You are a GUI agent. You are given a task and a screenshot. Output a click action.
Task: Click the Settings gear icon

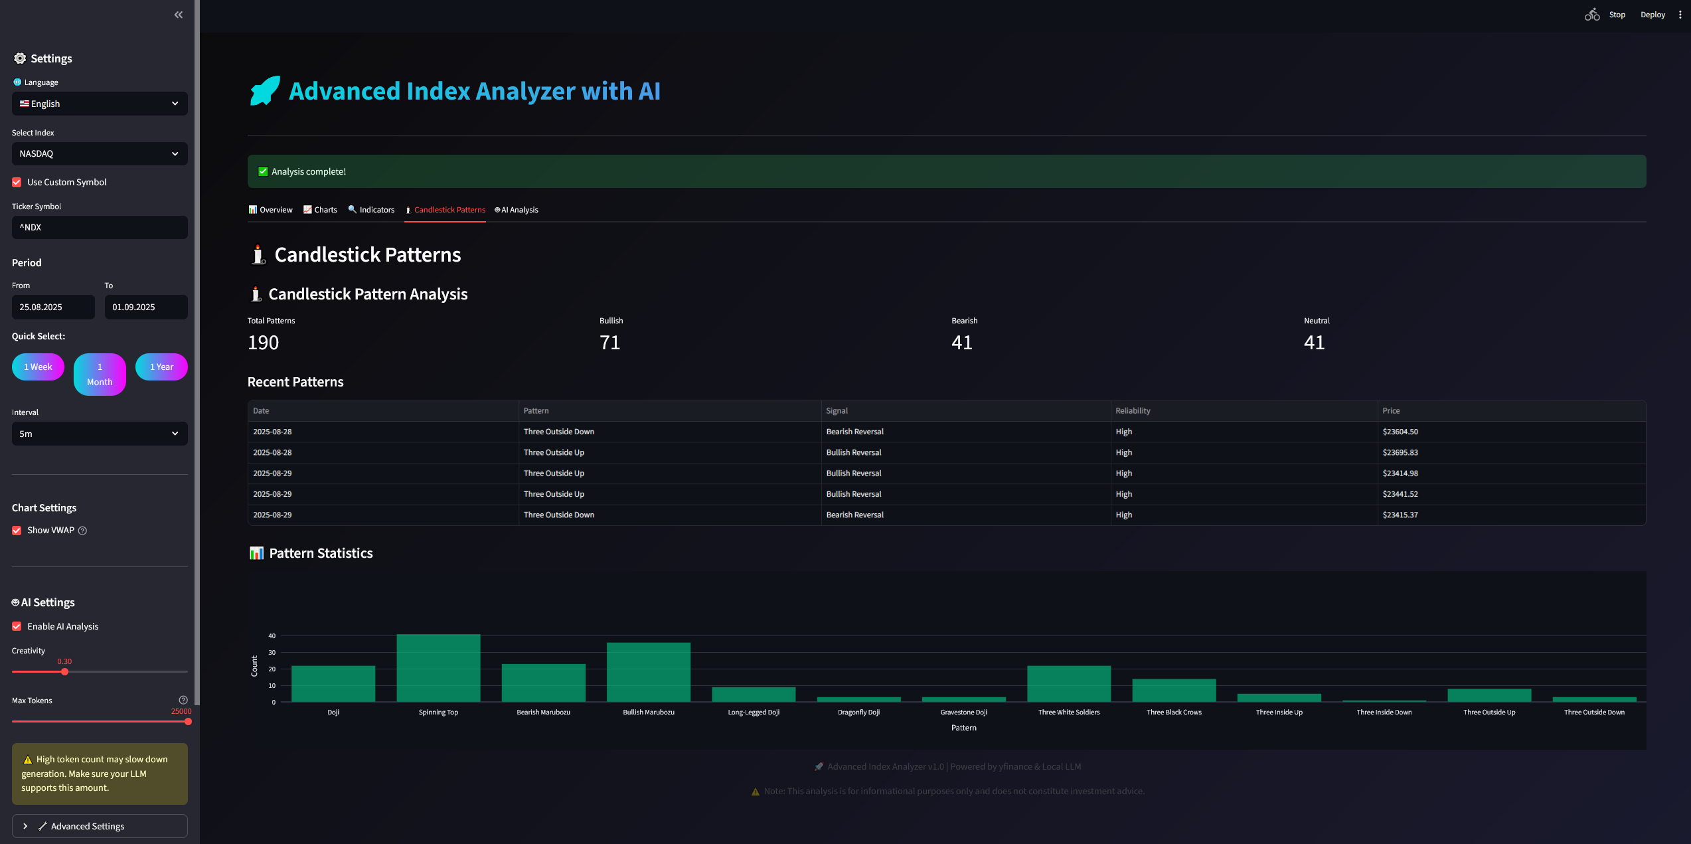20,58
